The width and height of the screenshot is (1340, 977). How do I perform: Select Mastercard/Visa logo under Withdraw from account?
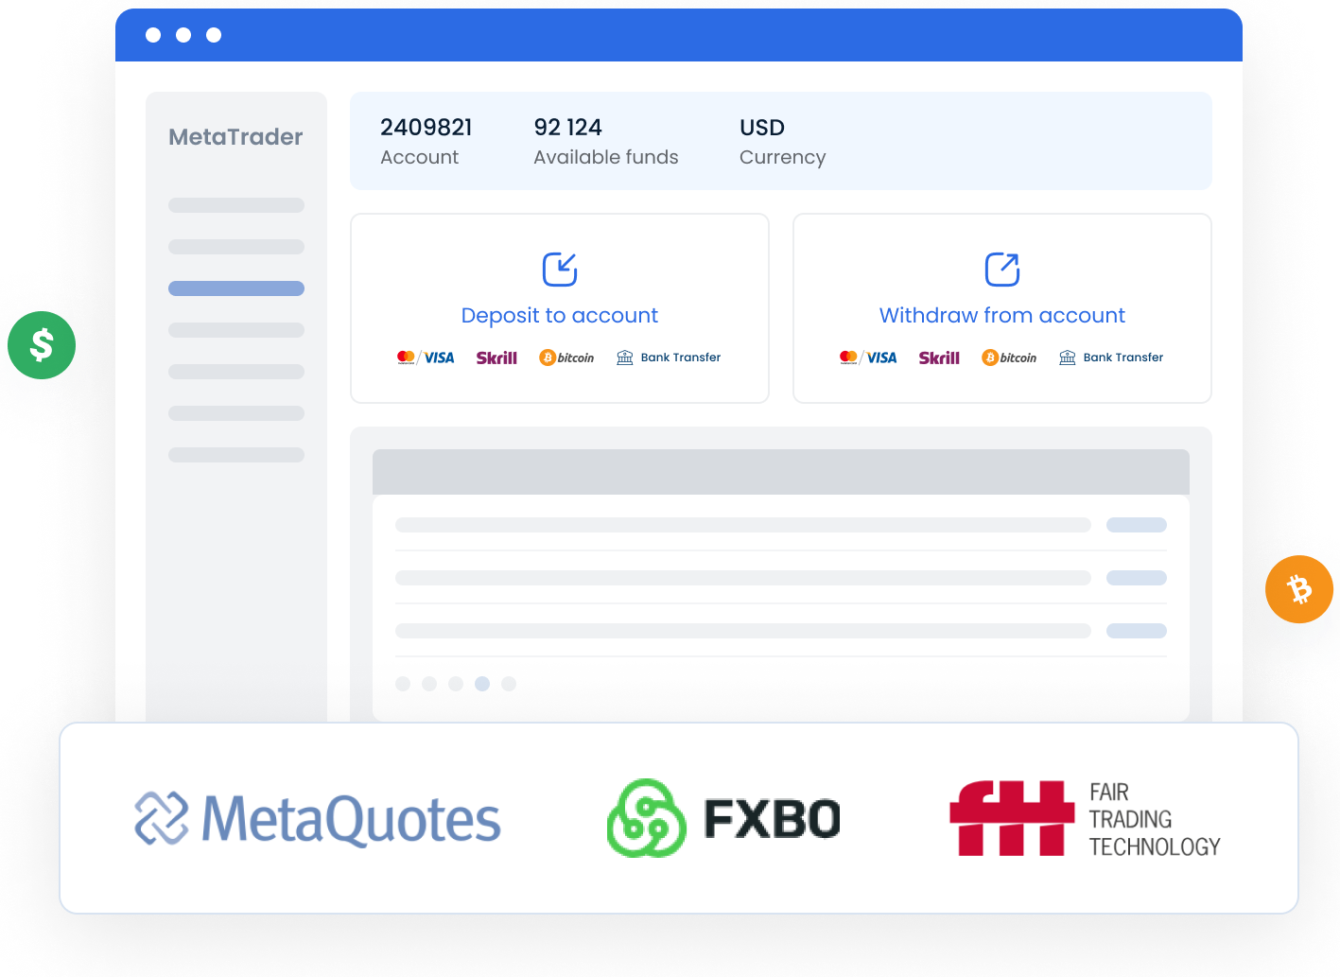point(868,358)
